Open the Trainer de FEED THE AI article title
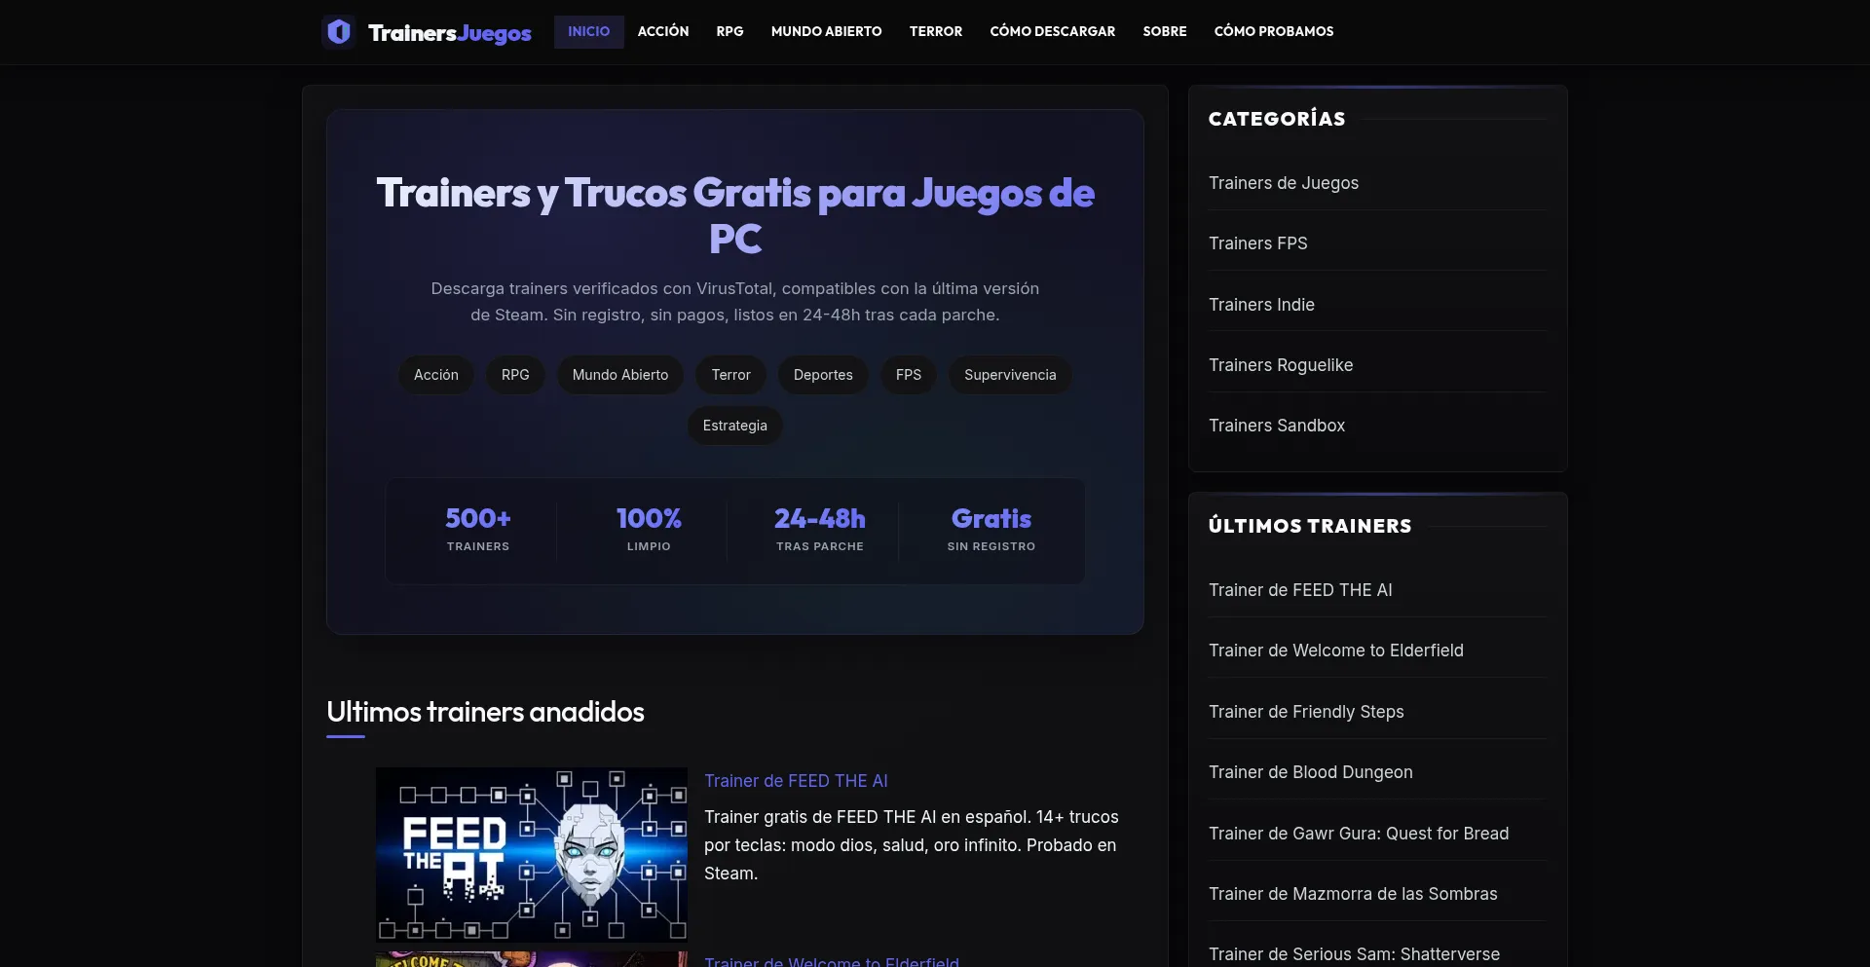The height and width of the screenshot is (967, 1870). coord(796,781)
